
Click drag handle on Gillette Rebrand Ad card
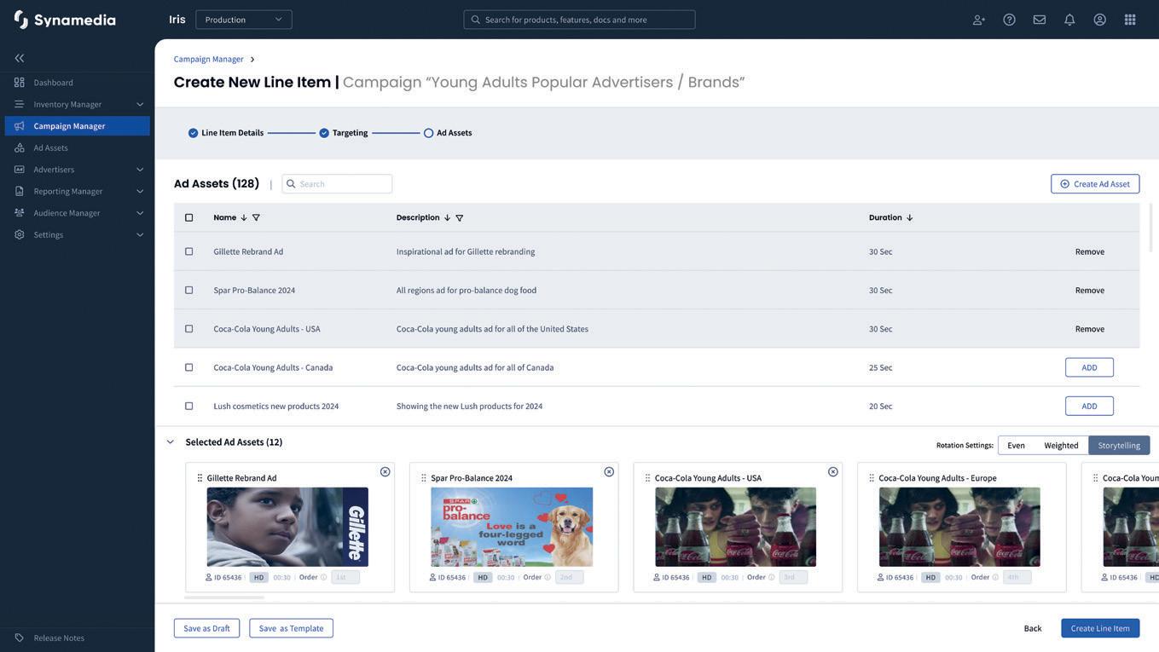click(x=200, y=478)
